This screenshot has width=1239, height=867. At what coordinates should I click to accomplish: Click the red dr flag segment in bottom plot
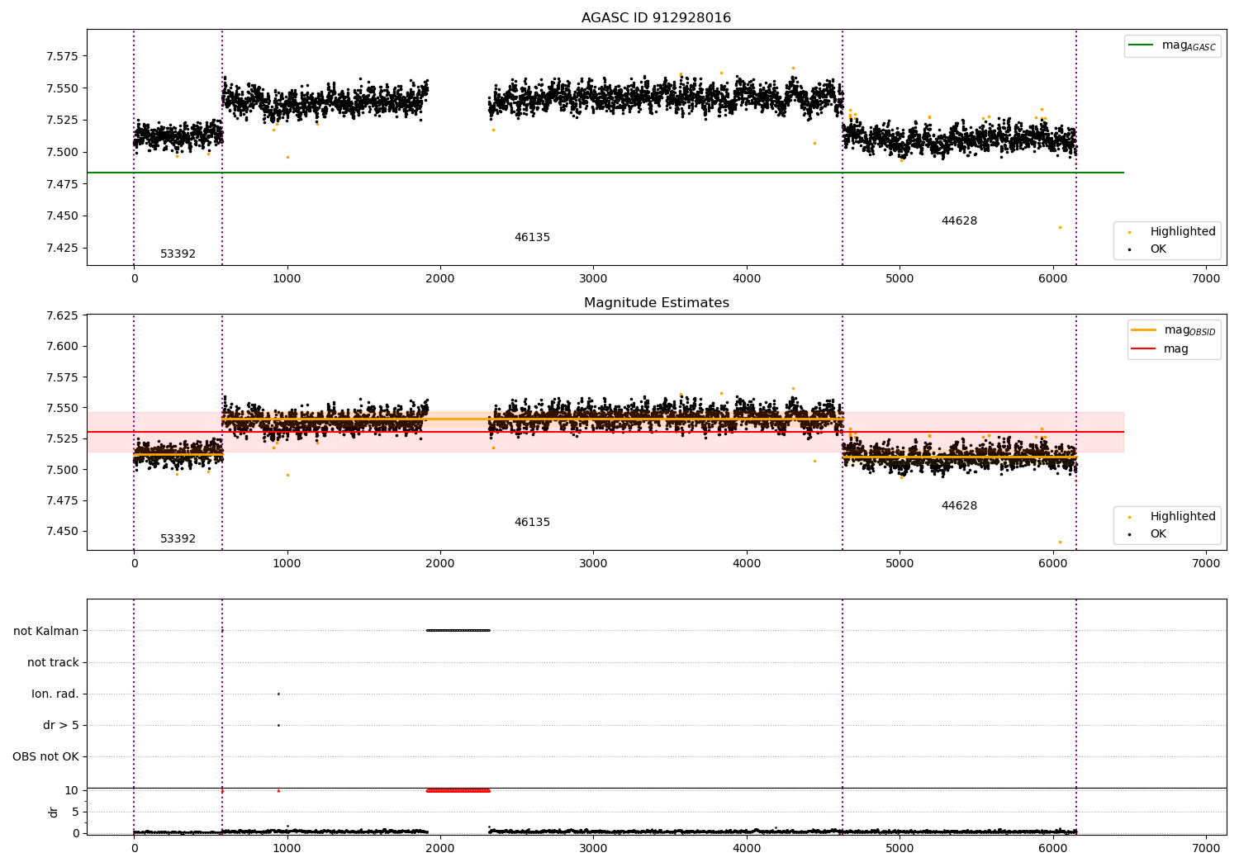click(x=458, y=790)
